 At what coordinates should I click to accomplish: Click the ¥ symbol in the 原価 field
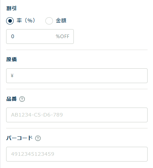click(12, 76)
